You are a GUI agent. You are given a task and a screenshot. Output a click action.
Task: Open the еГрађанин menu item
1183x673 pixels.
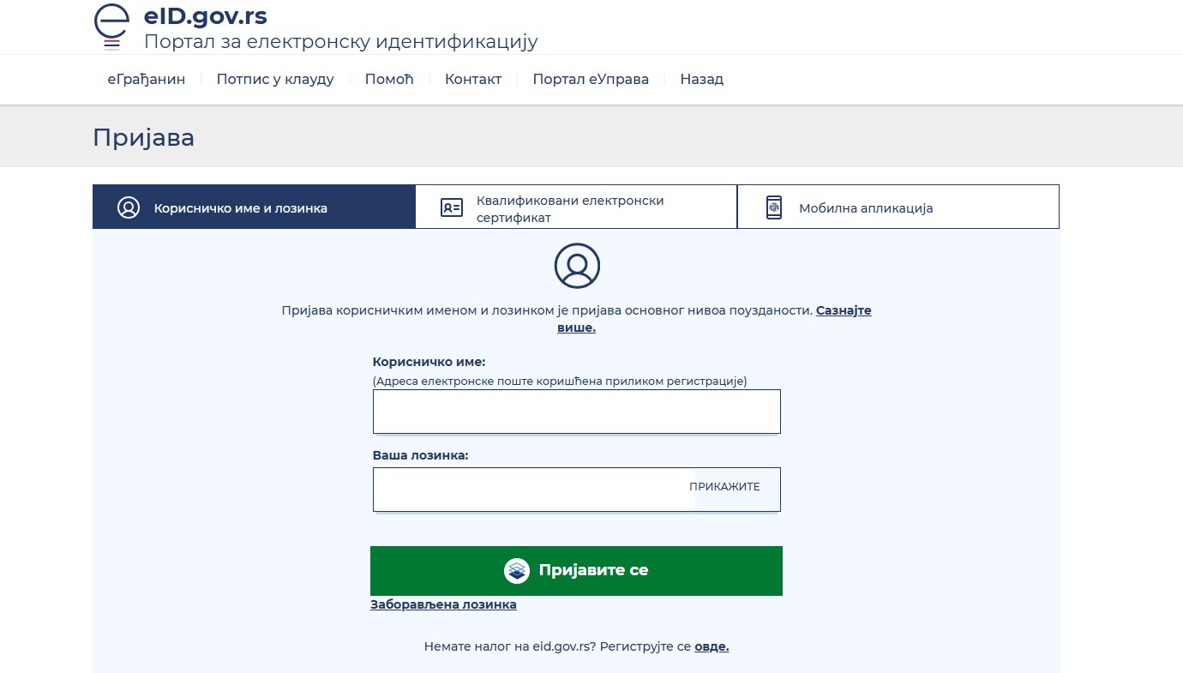(146, 79)
